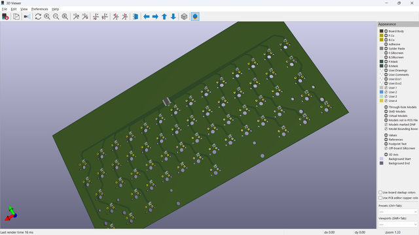Image resolution: width=419 pixels, height=235 pixels.
Task: Check Use PCB editor copper colors
Action: click(x=380, y=198)
